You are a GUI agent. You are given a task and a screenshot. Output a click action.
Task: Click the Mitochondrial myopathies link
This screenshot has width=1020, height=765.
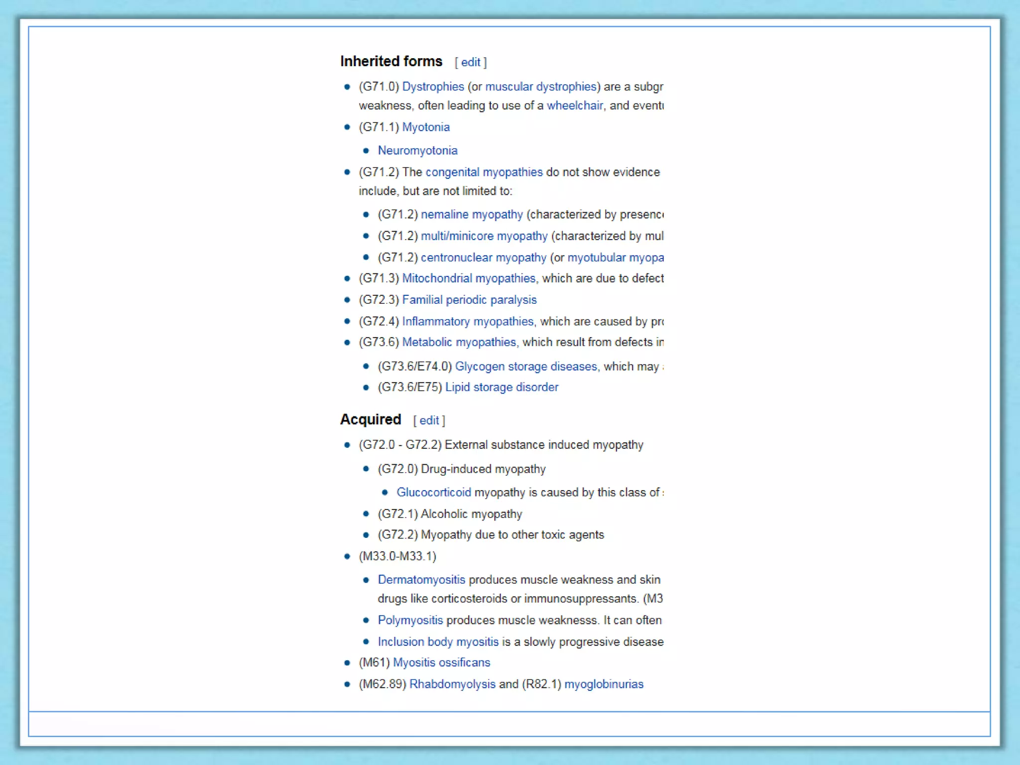469,278
